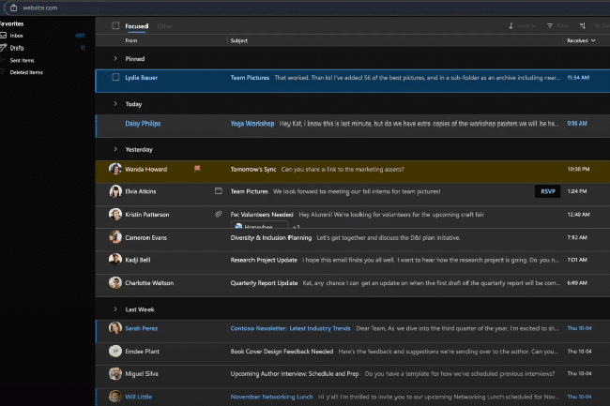Screen dimensions: 610x406
Task: Click the Inbox envelope icon in the sidebar
Action: [x=4, y=35]
